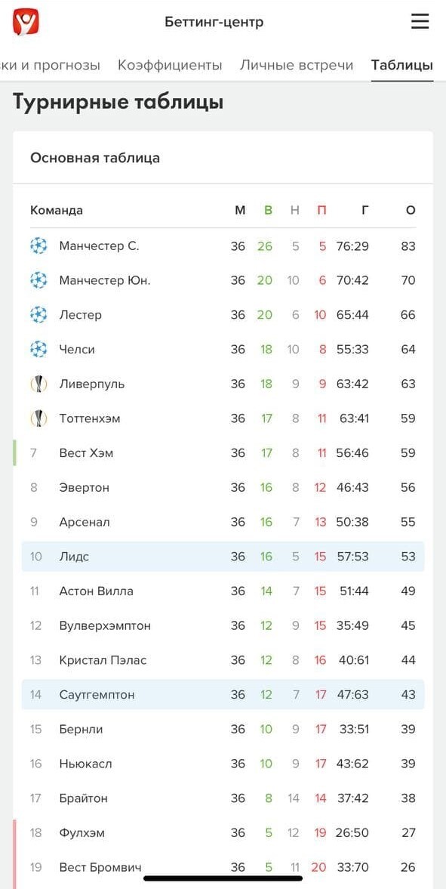The height and width of the screenshot is (889, 446).
Task: Open the hamburger menu
Action: [x=420, y=22]
